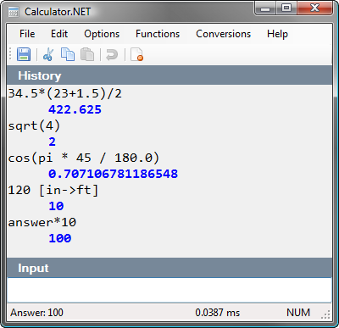Click the toolbar drag grip handle
The image size is (339, 328).
pyautogui.click(x=10, y=54)
